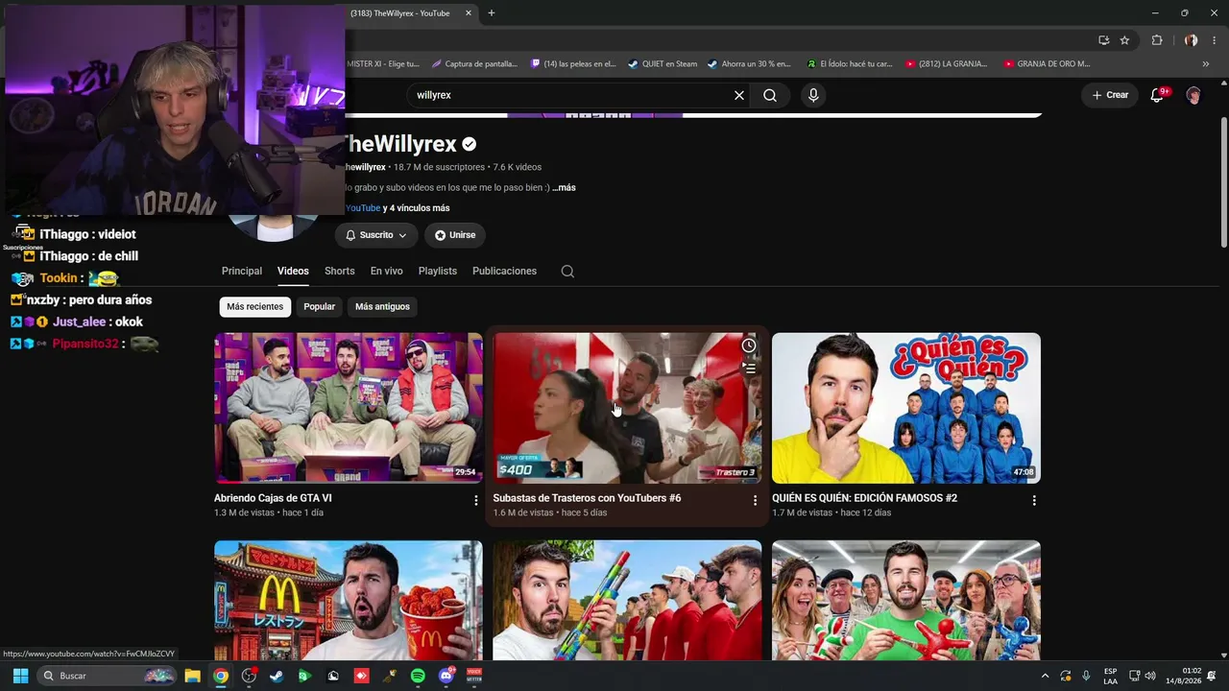Open video title Abriendo Cajas de GTA VI
The width and height of the screenshot is (1229, 691).
[x=273, y=498]
